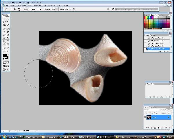Select the Rectangular Marquee tool
174x139 pixels.
4,19
